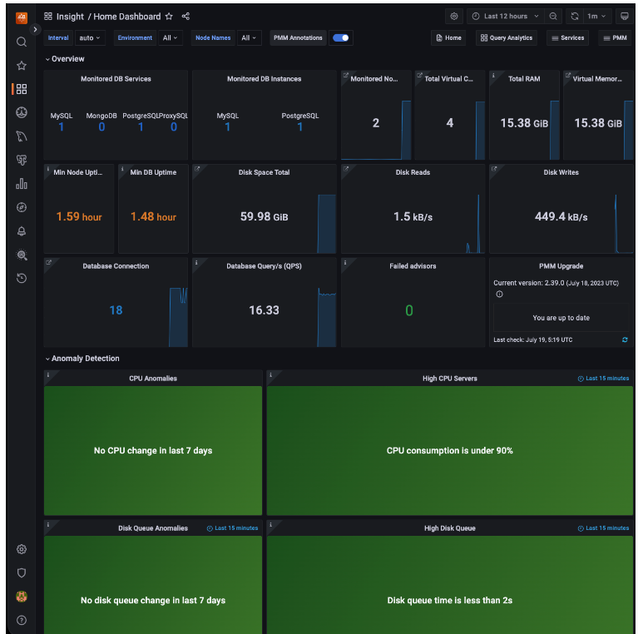Open Disk Reads panel external link icon

click(345, 169)
